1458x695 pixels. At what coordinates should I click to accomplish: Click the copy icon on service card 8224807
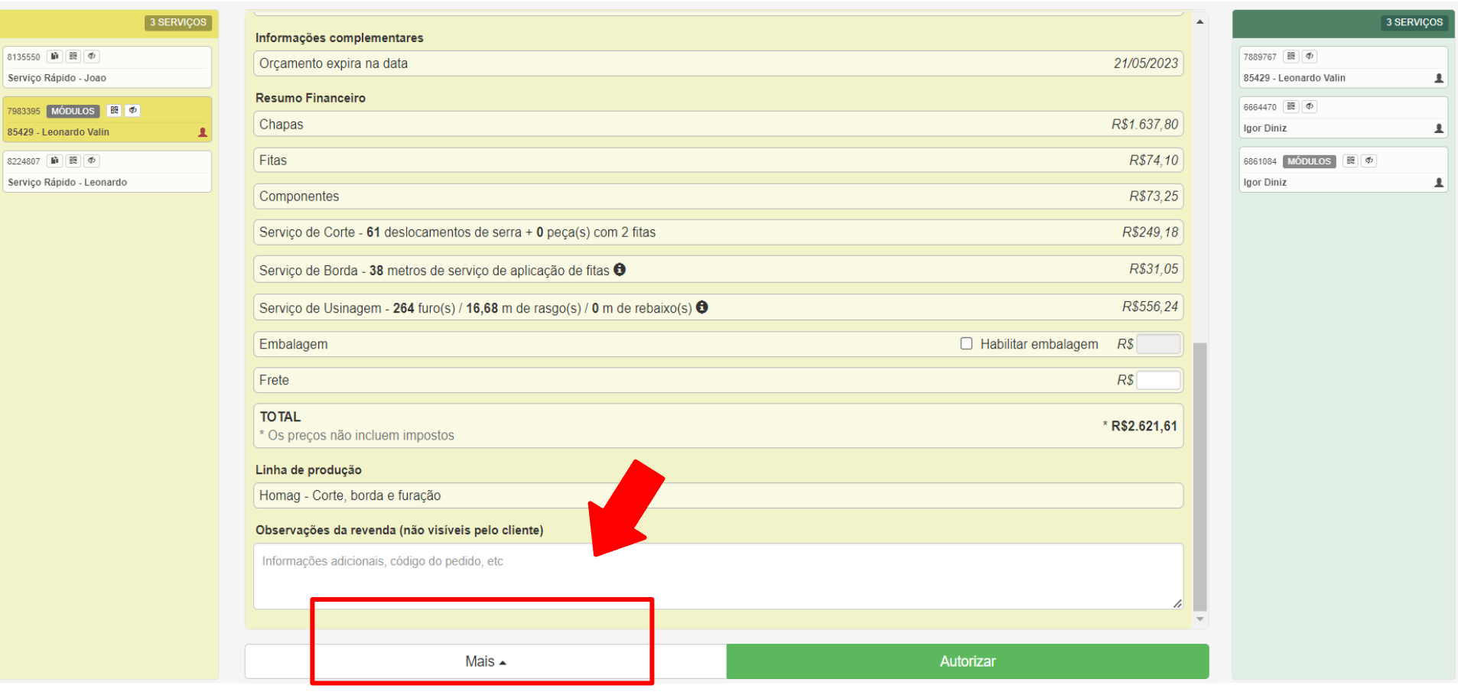pos(54,161)
